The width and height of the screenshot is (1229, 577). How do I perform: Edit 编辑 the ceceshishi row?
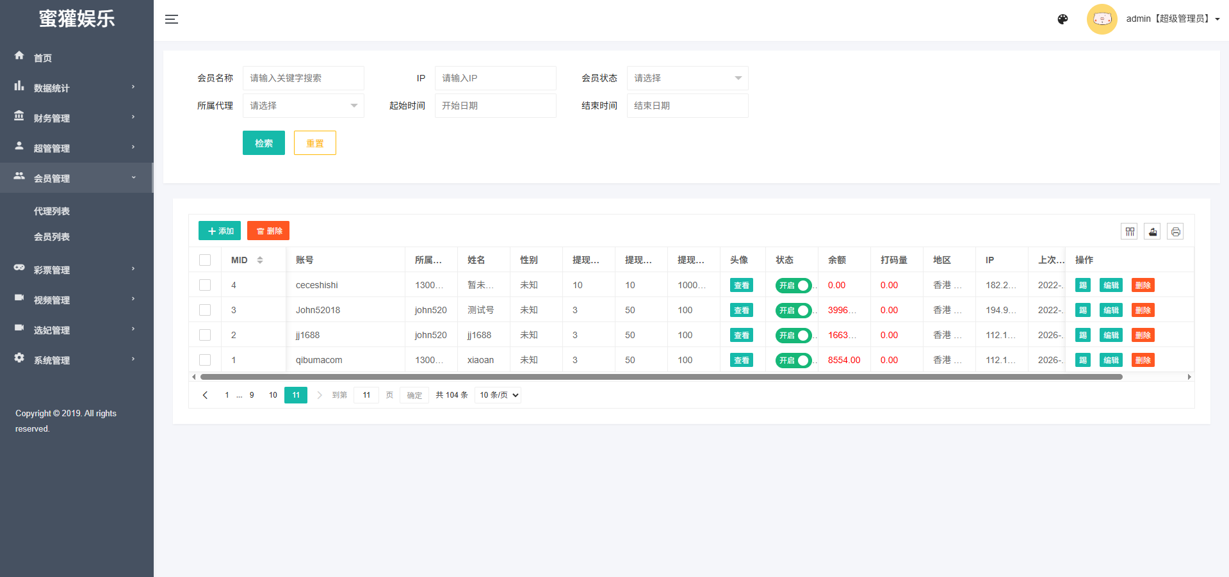(x=1111, y=285)
